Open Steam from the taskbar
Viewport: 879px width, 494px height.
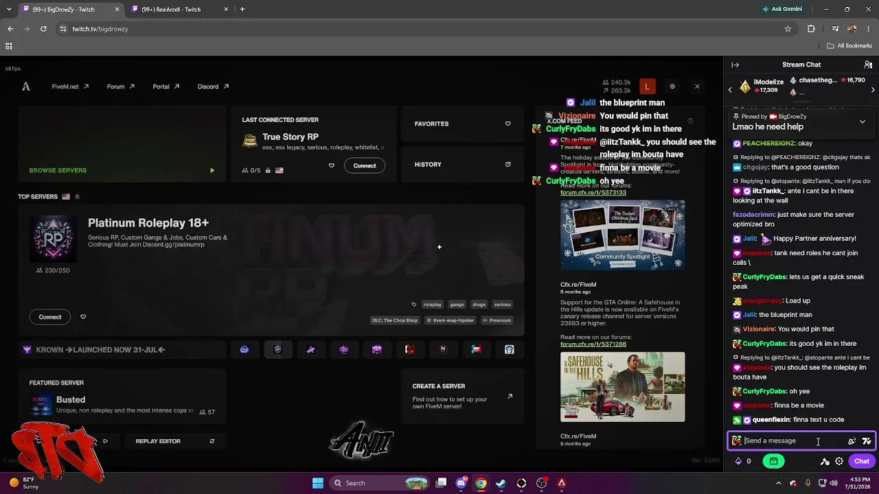[501, 483]
